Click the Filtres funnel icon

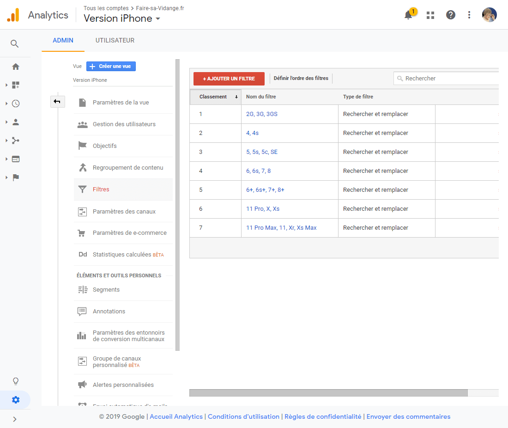pyautogui.click(x=83, y=190)
